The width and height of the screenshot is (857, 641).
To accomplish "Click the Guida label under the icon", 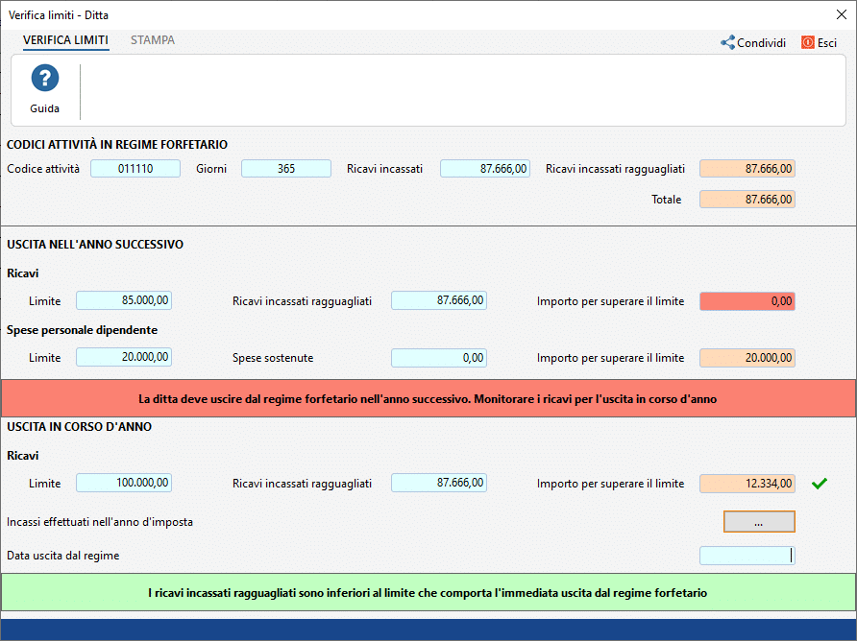I will (45, 108).
